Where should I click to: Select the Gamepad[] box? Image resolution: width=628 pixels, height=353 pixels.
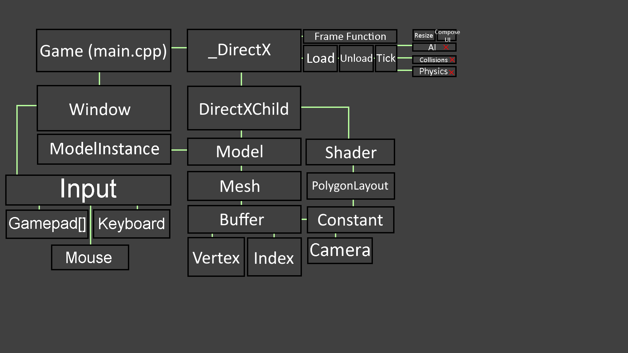47,224
